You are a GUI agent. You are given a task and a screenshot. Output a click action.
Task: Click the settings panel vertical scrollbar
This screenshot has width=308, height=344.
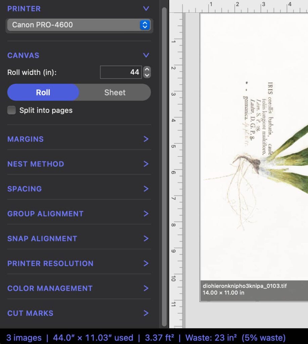click(164, 167)
